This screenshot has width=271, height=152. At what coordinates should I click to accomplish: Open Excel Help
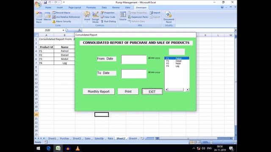pos(222,8)
